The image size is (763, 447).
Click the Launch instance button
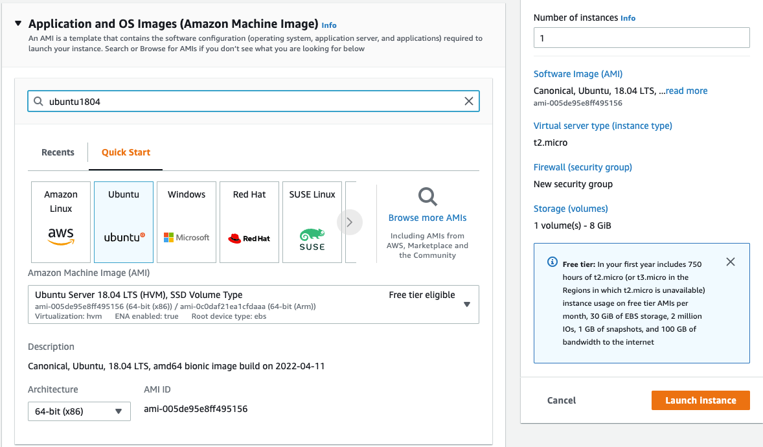tap(700, 400)
